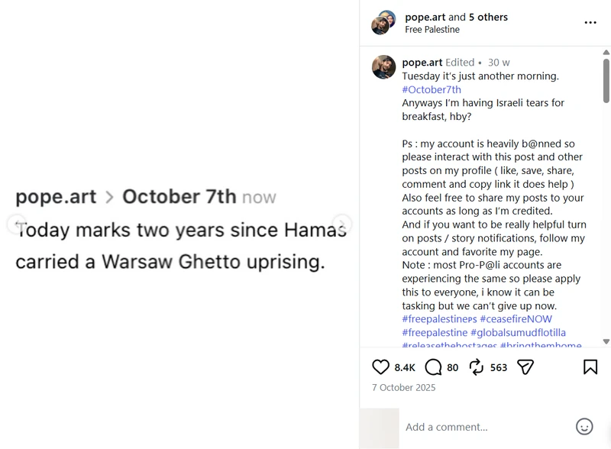This screenshot has width=611, height=449.
Task: Open "5 others" collaborators list
Action: click(x=488, y=17)
